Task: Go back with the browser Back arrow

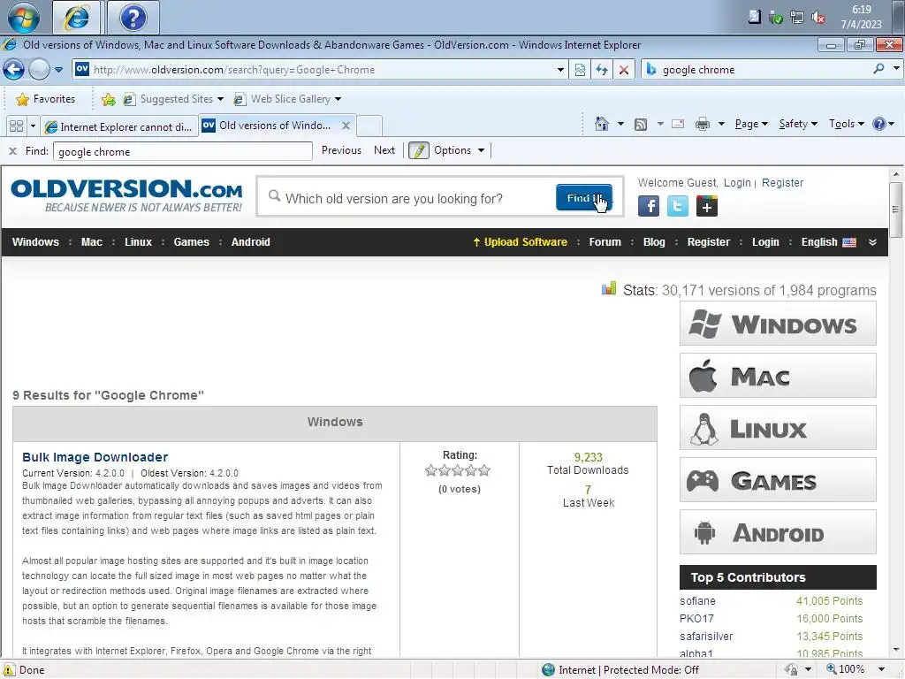Action: pyautogui.click(x=14, y=70)
